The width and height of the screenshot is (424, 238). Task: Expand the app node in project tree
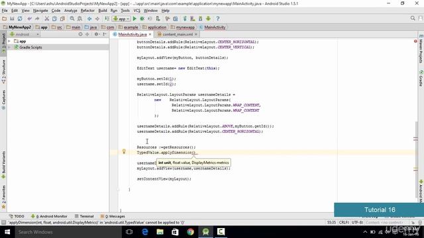(x=9, y=41)
